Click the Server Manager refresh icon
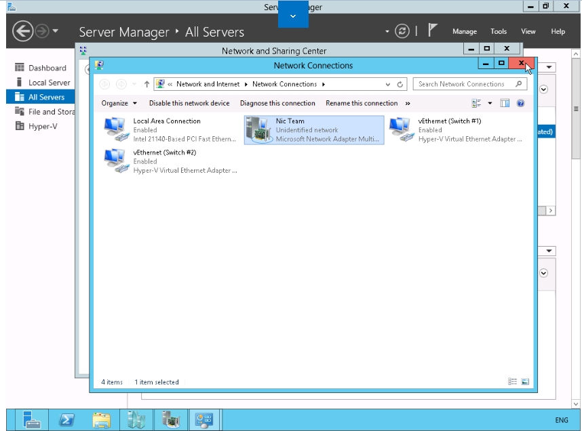The width and height of the screenshot is (582, 431). pos(402,31)
